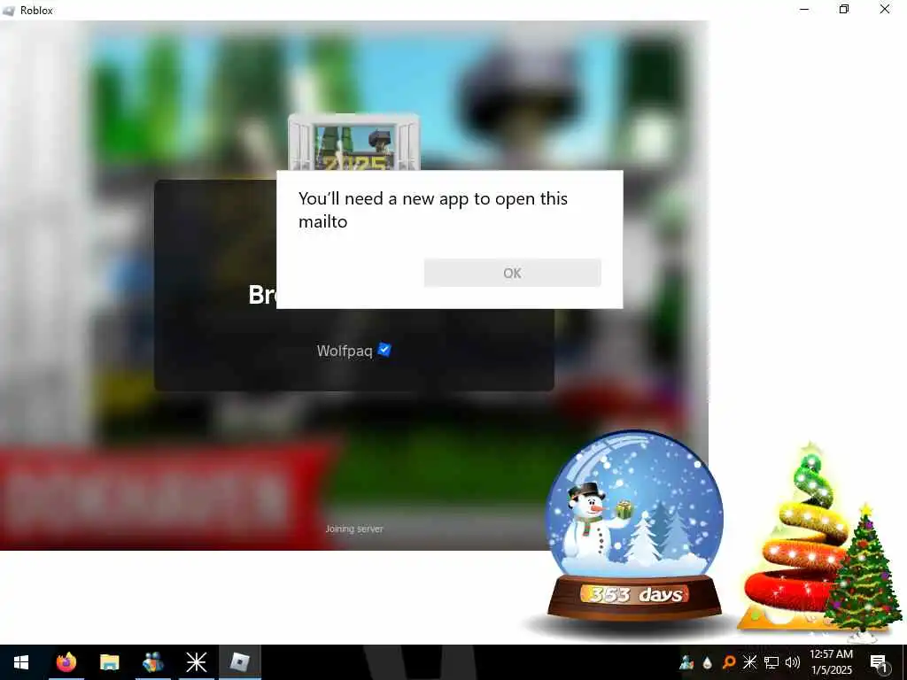This screenshot has height=680, width=907.
Task: Open network status from the system tray
Action: (771, 662)
